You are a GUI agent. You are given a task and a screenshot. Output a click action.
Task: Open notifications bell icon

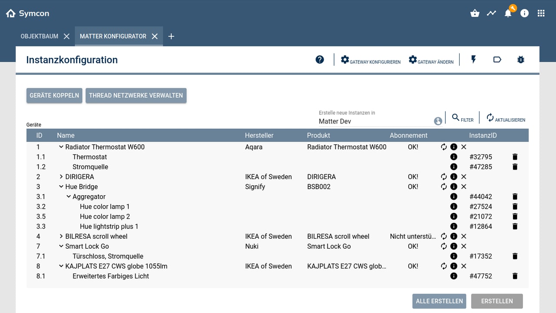click(508, 13)
